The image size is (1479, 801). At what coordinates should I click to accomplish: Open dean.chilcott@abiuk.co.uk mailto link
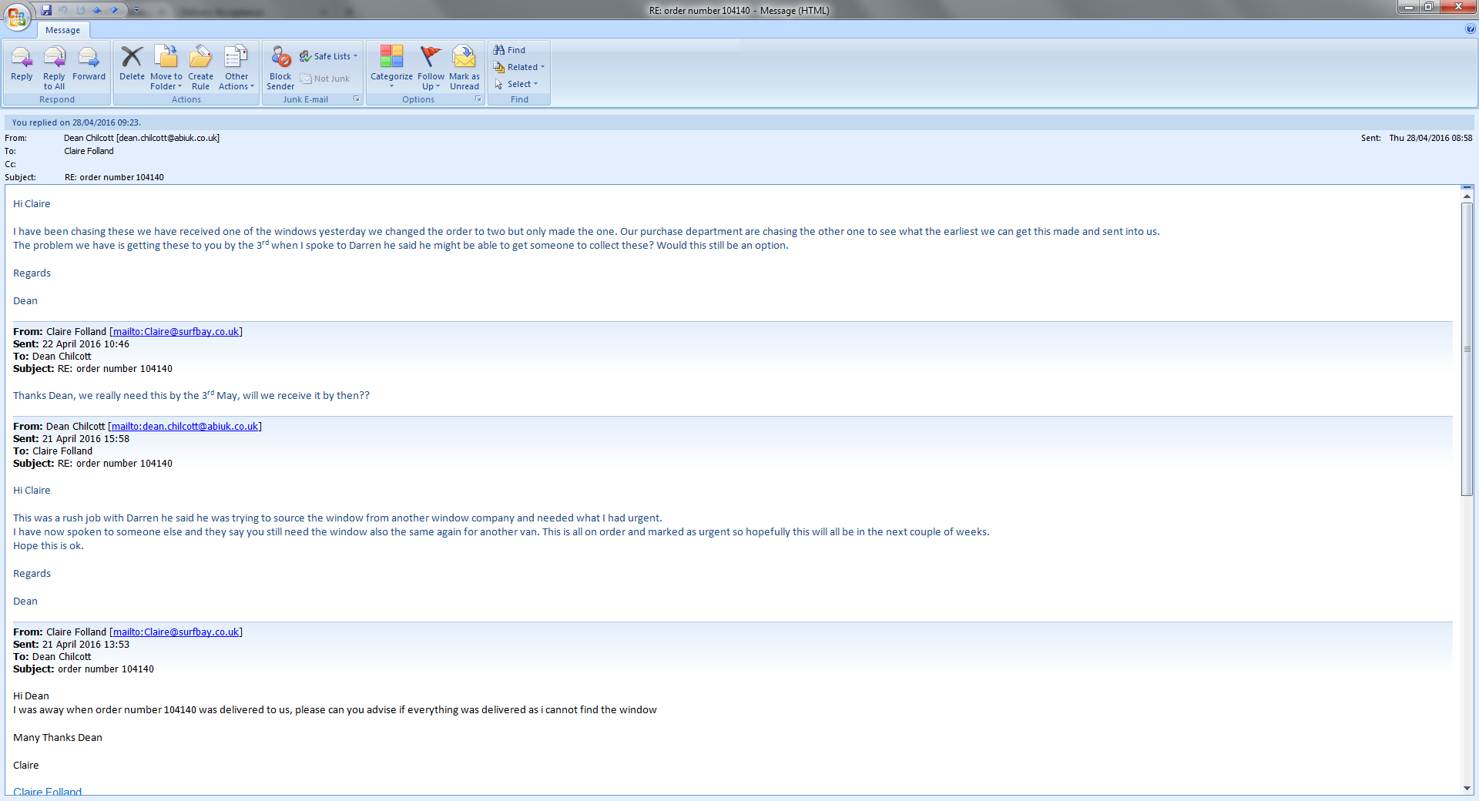click(185, 427)
